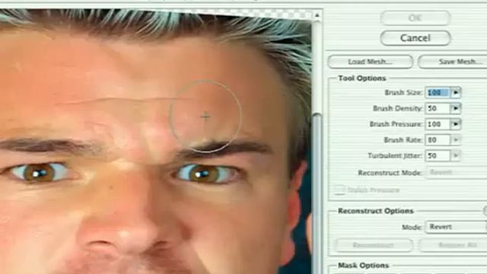
Task: Open the Brush Pressure slider arrow
Action: pos(456,124)
